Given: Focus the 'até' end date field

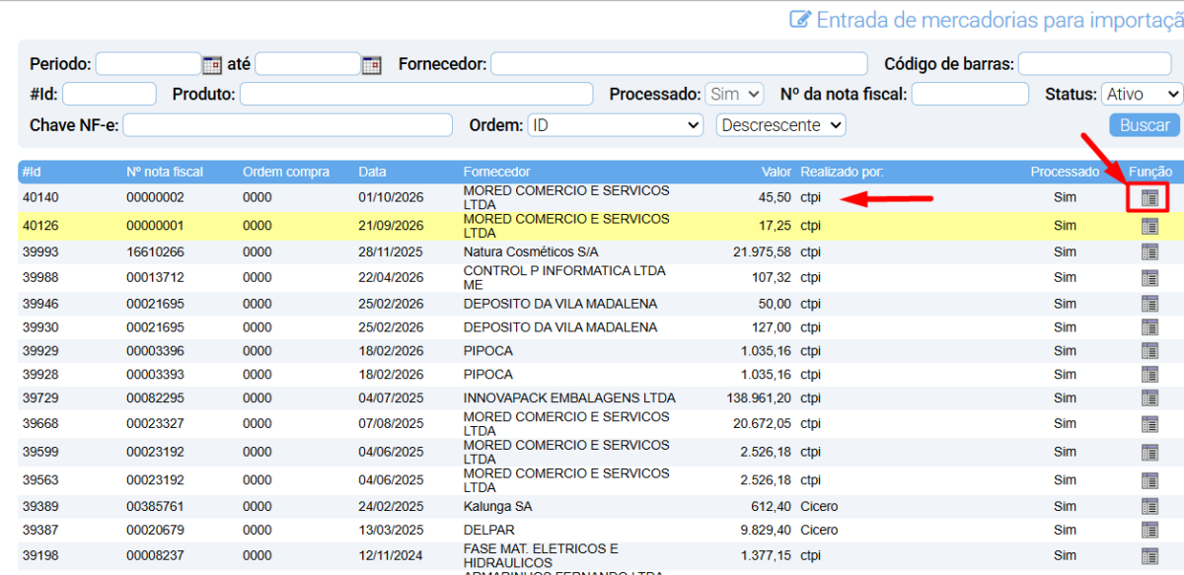Looking at the screenshot, I should tap(308, 64).
